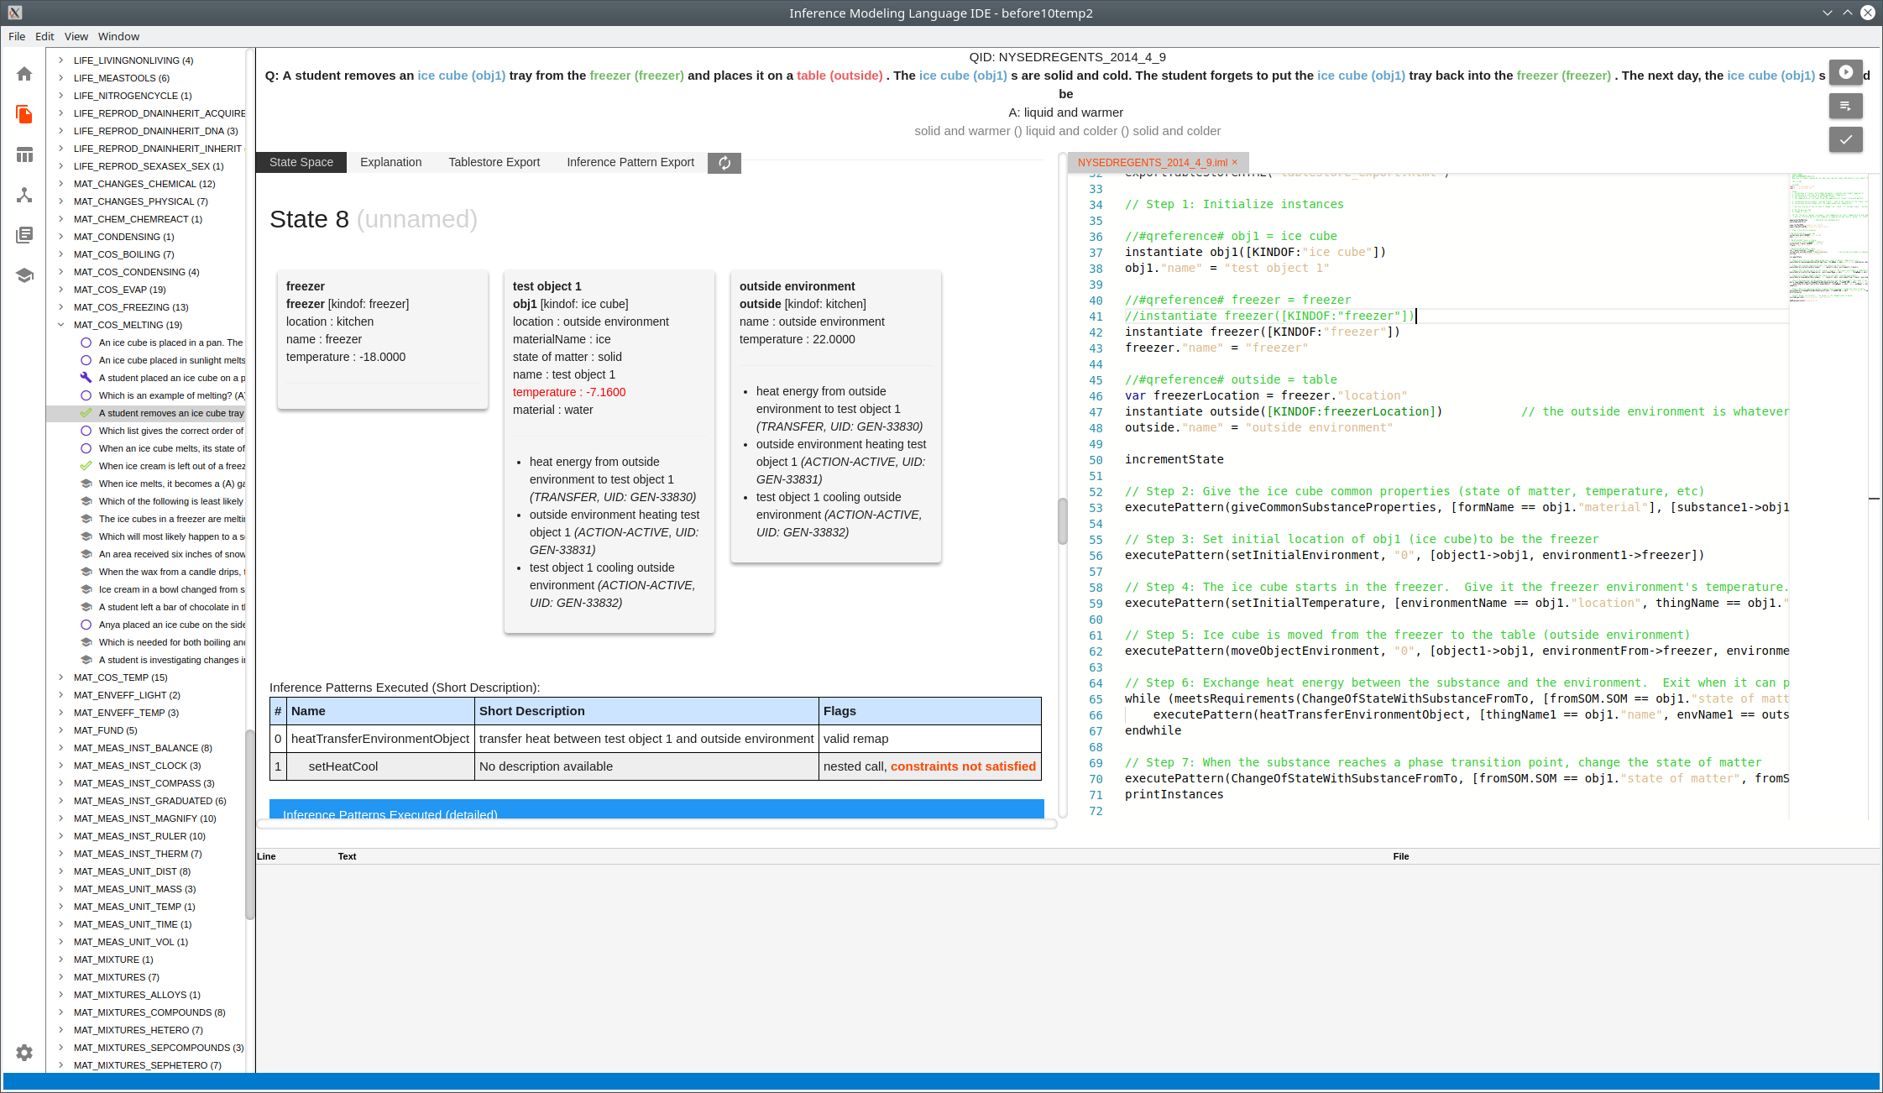
Task: Collapse the MAT_COS_MELTING tree node
Action: click(61, 325)
